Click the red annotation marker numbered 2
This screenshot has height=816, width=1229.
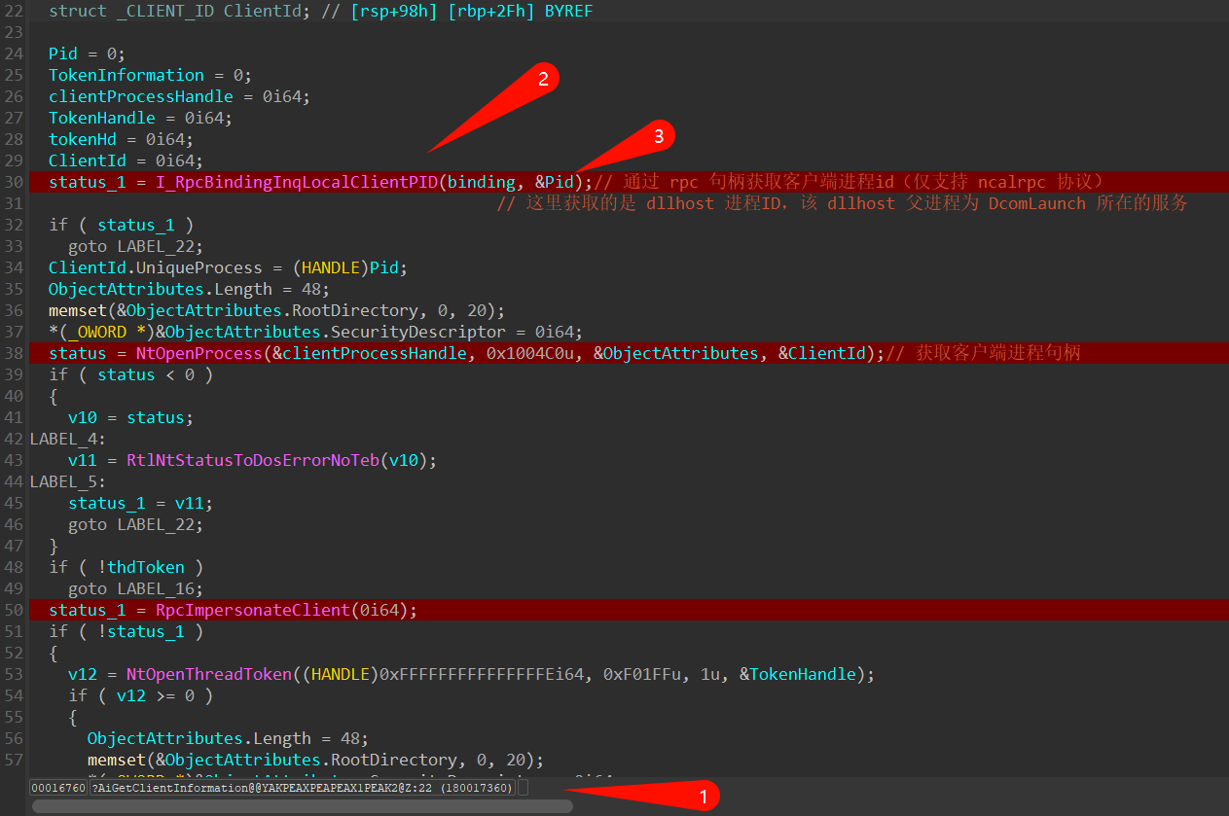543,80
